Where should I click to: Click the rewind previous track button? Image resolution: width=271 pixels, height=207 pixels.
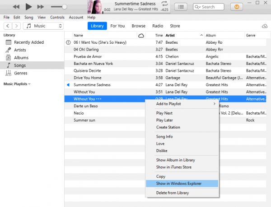point(16,7)
